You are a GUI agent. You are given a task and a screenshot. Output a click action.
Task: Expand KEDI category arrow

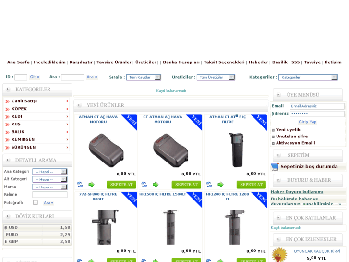[67, 117]
